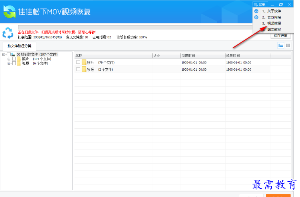Screen dimensions: 300x197
Task: Tick the 找到的文件 root checkbox in tree
Action: coord(9,55)
